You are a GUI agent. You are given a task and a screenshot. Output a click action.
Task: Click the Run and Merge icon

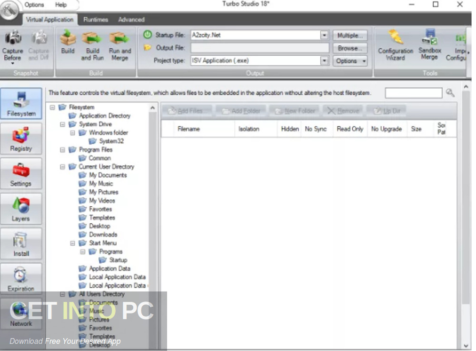[119, 38]
